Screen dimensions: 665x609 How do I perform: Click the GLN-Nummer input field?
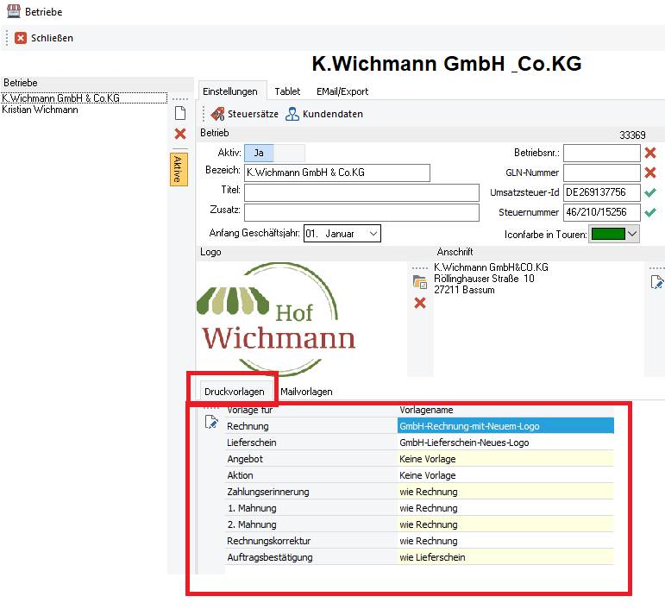coord(602,173)
